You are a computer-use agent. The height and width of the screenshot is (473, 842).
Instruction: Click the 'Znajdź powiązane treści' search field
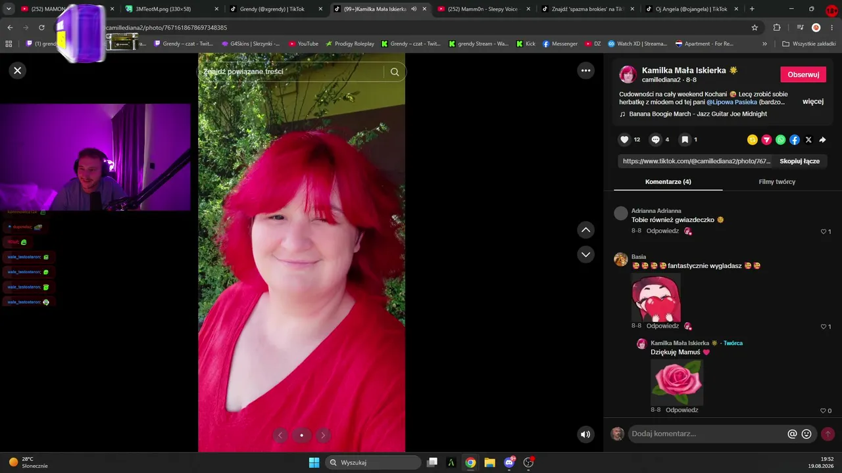pos(292,72)
